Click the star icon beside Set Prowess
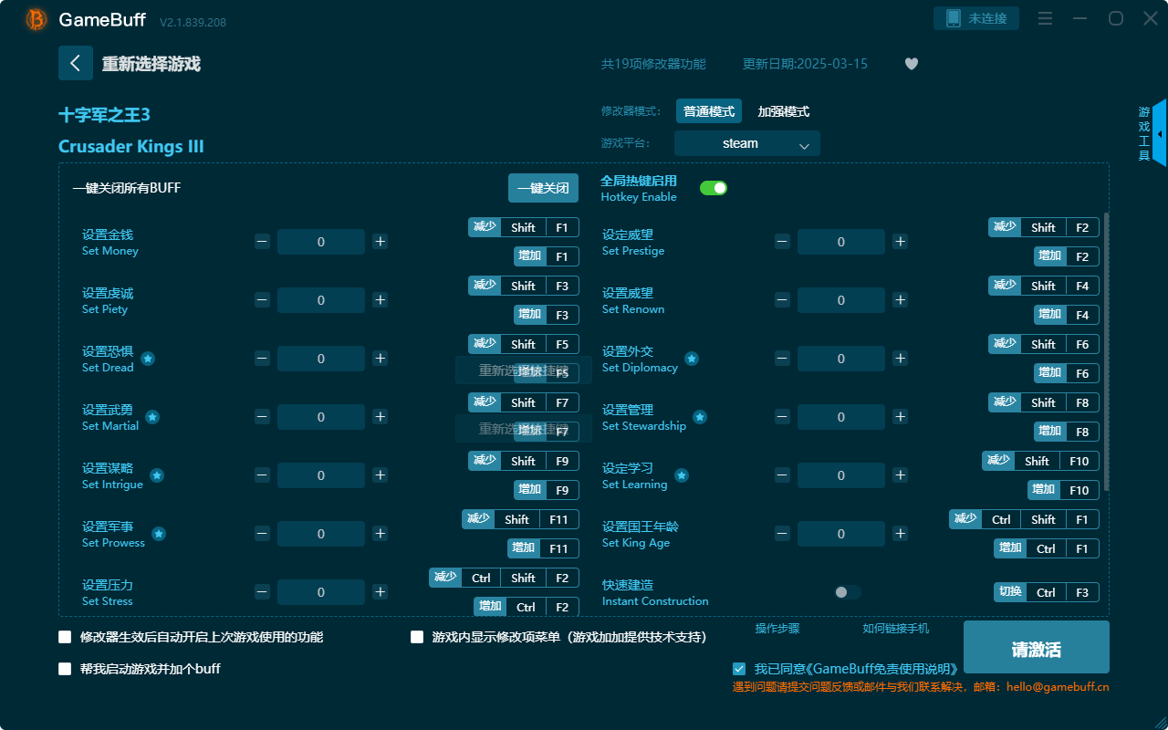 [x=159, y=536]
